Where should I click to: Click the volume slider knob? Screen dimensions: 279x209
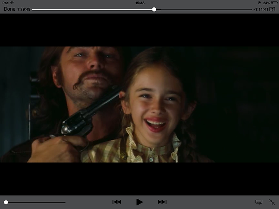(x=6, y=202)
